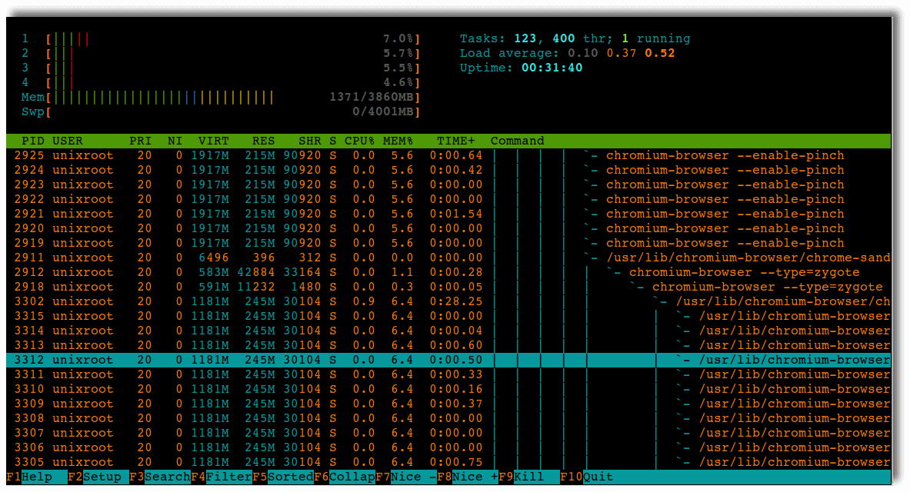Toggle F5 Sorted view
Viewport: 910px width, 492px height.
coord(282,477)
